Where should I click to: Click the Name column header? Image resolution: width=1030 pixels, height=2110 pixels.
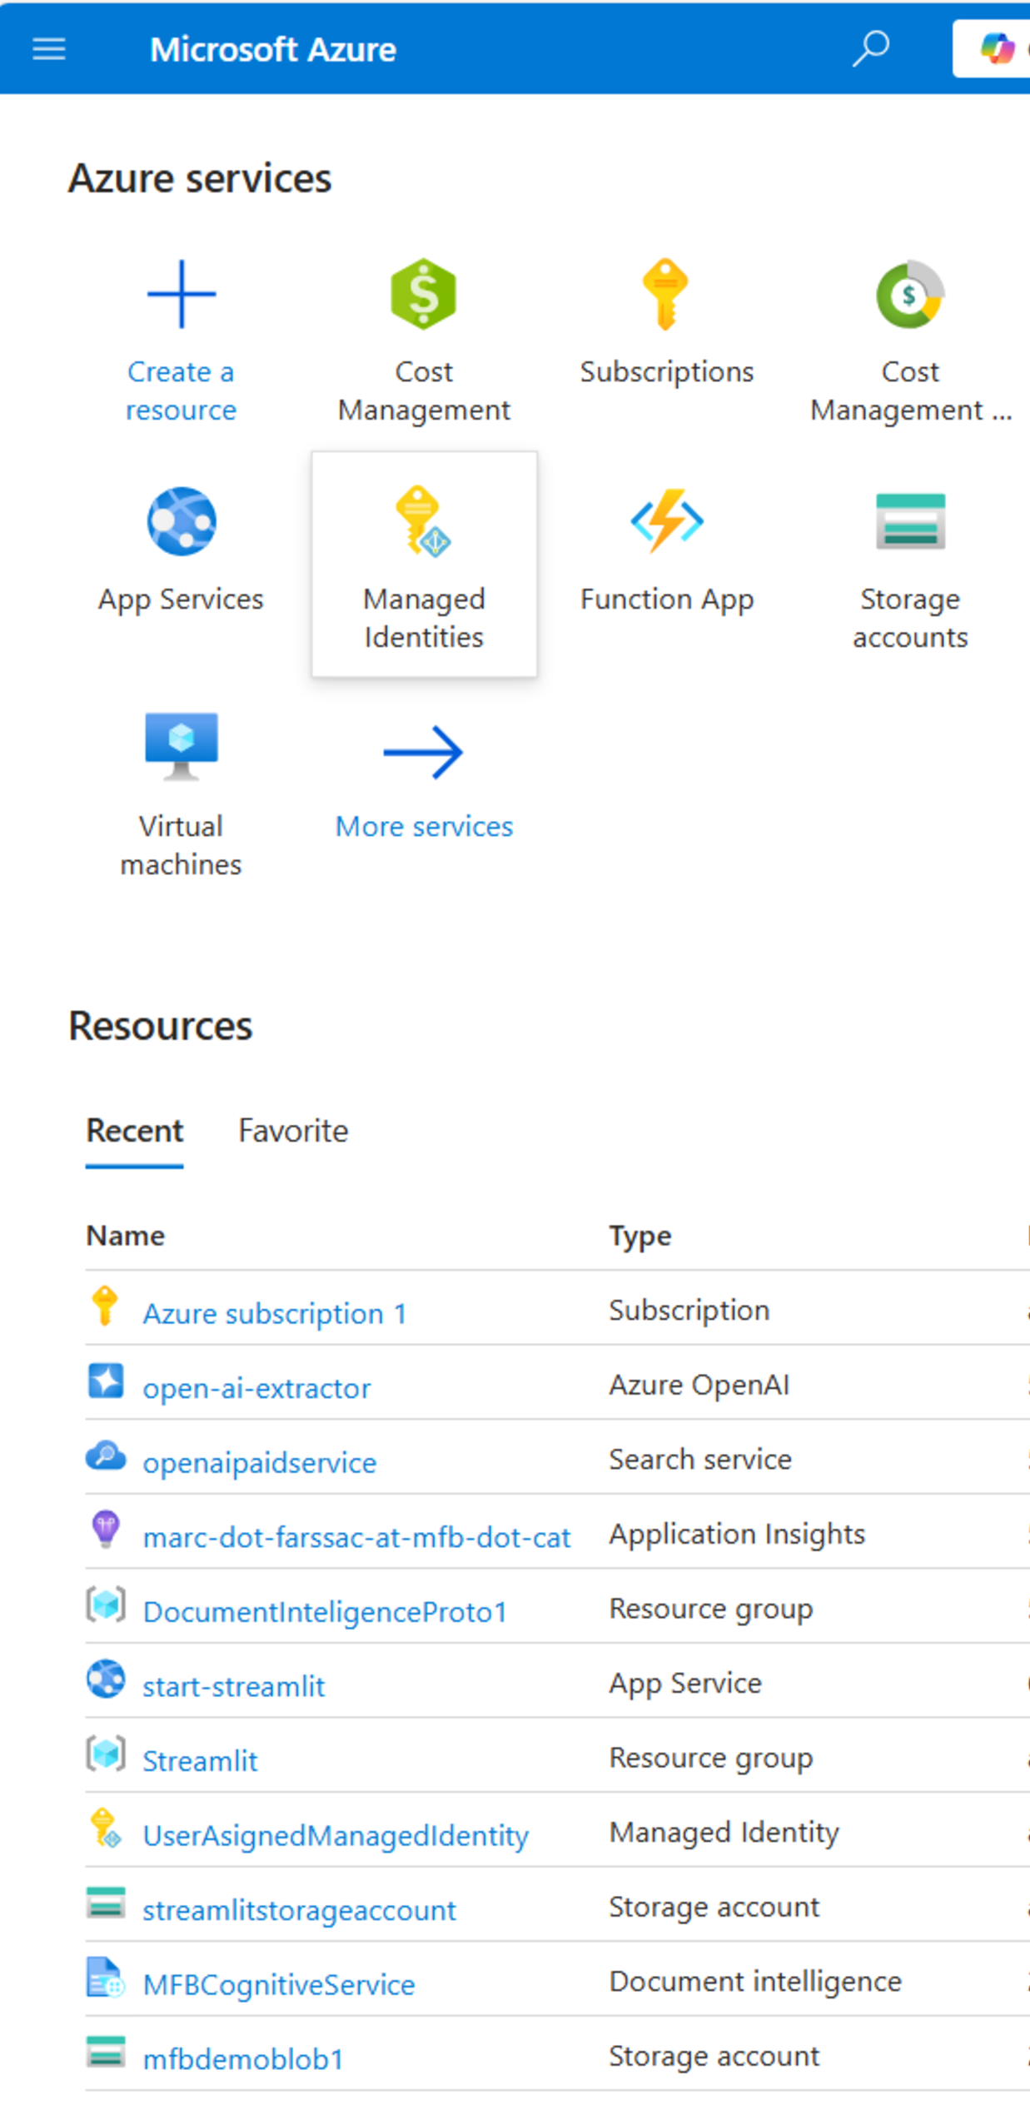point(125,1236)
